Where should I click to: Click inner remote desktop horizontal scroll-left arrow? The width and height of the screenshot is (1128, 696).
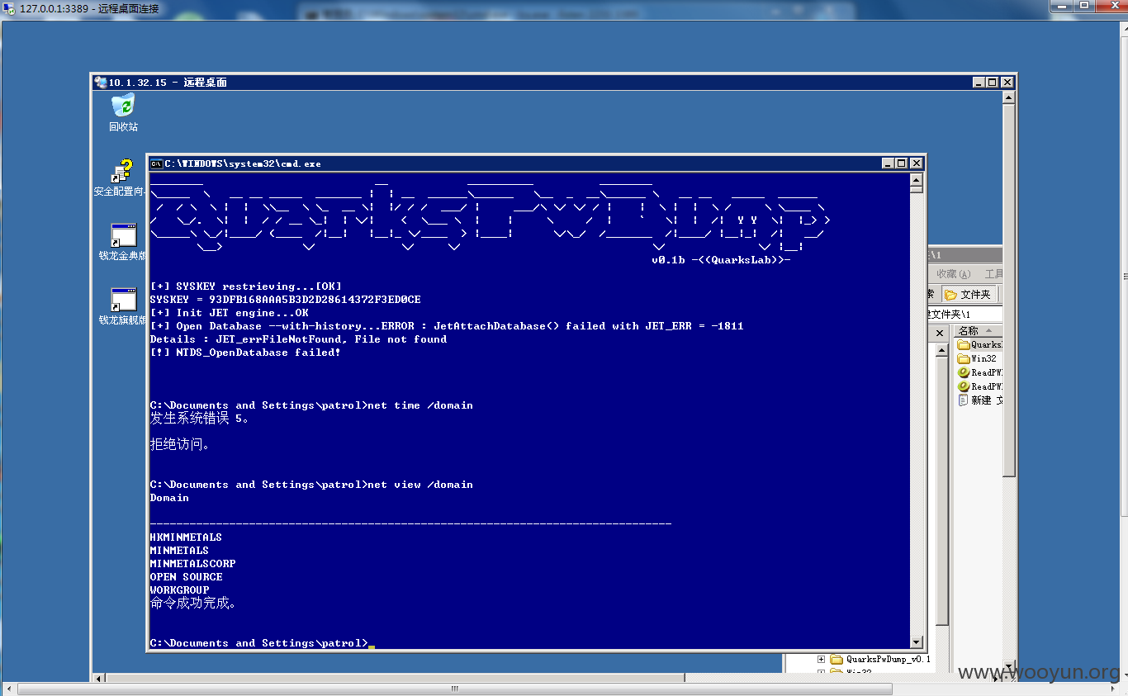tap(100, 678)
